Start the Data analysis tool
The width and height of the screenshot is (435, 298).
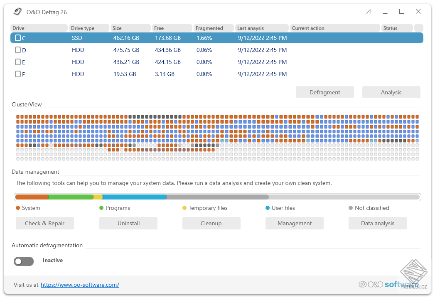click(x=378, y=223)
